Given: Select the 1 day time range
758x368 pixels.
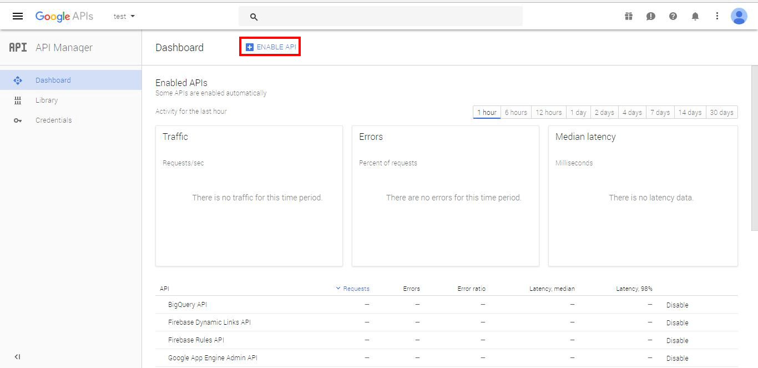Looking at the screenshot, I should 579,112.
